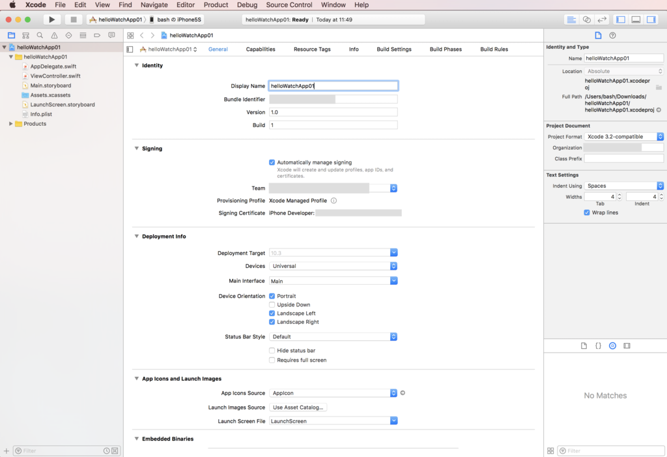Viewport: 667px width, 457px height.
Task: Uncheck Landscape Left orientation
Action: 272,314
